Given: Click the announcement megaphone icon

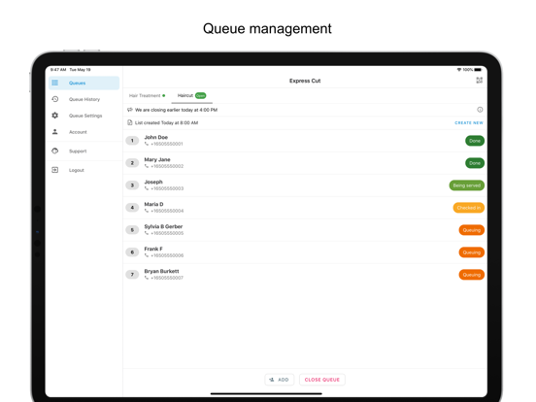Looking at the screenshot, I should click(130, 110).
